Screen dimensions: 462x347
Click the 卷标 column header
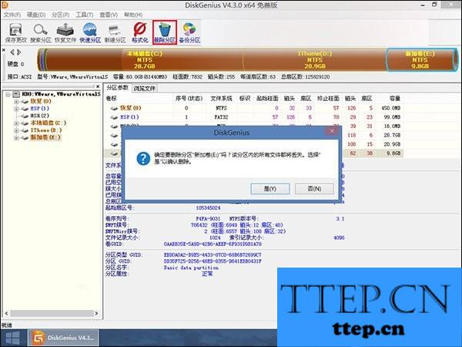click(111, 99)
